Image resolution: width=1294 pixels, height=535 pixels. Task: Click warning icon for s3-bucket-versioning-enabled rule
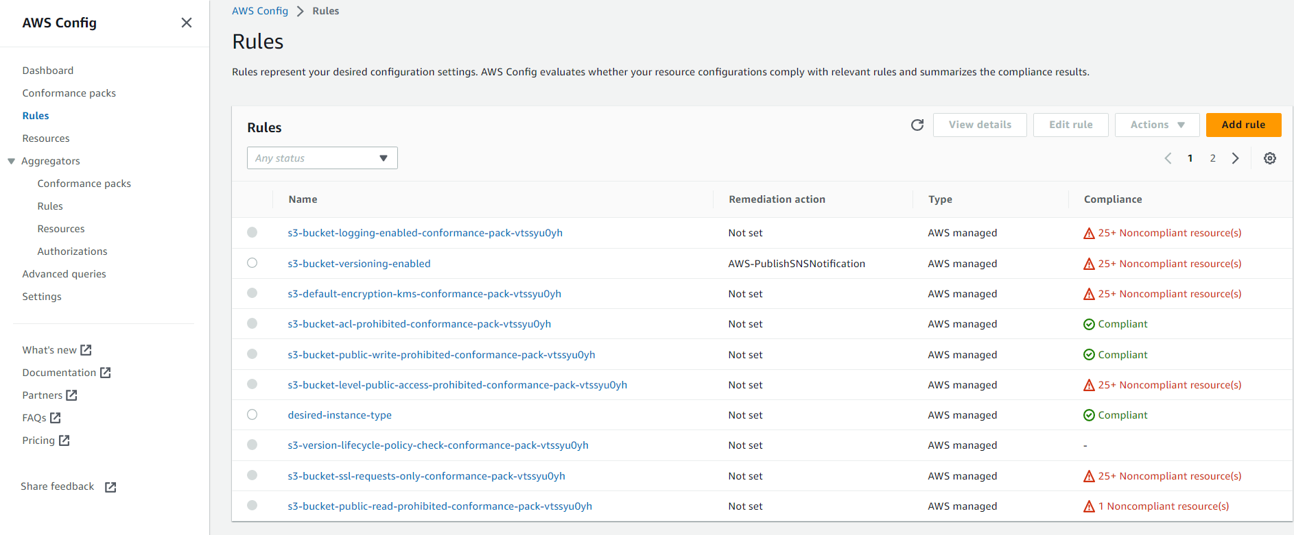[x=1089, y=264]
